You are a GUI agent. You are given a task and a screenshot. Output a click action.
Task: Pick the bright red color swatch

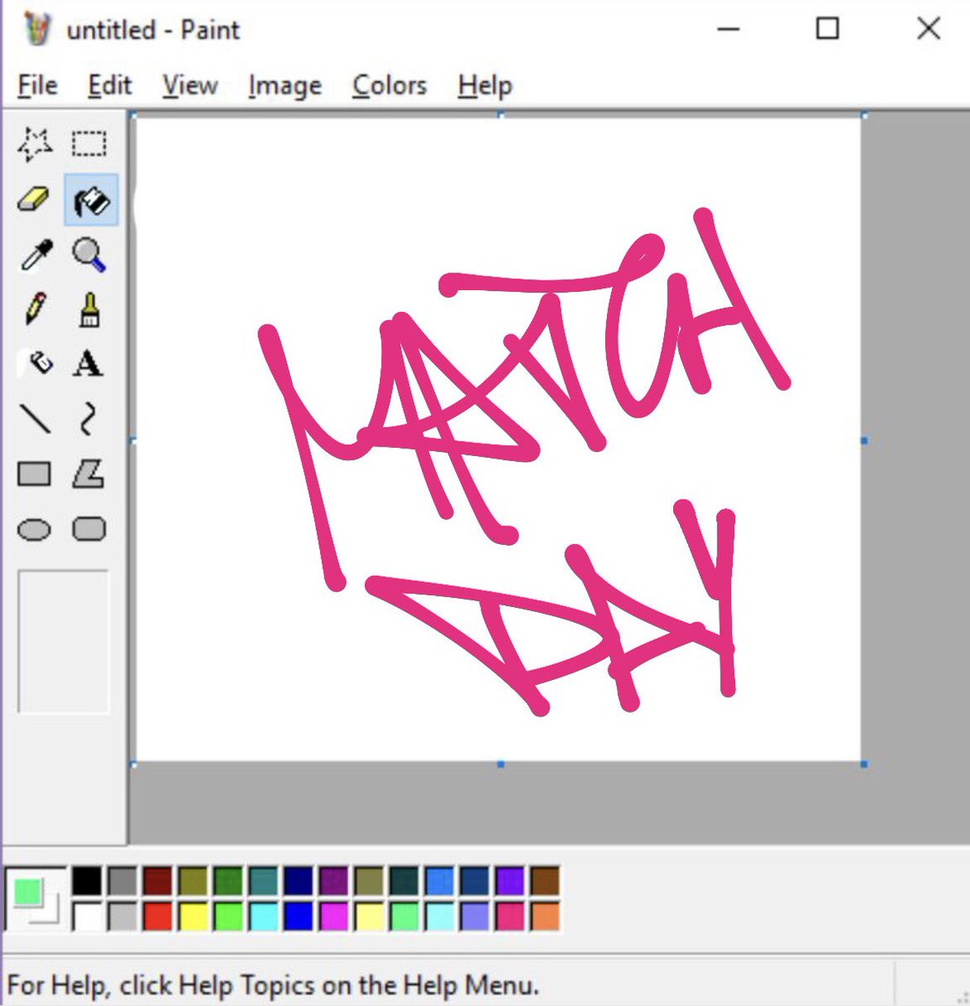[x=157, y=916]
